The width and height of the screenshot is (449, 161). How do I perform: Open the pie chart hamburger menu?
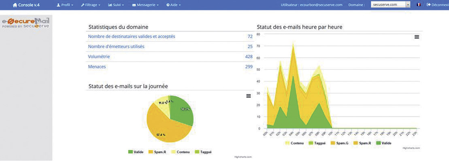(249, 96)
